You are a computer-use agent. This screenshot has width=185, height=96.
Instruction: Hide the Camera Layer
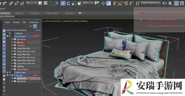pyautogui.click(x=10, y=72)
